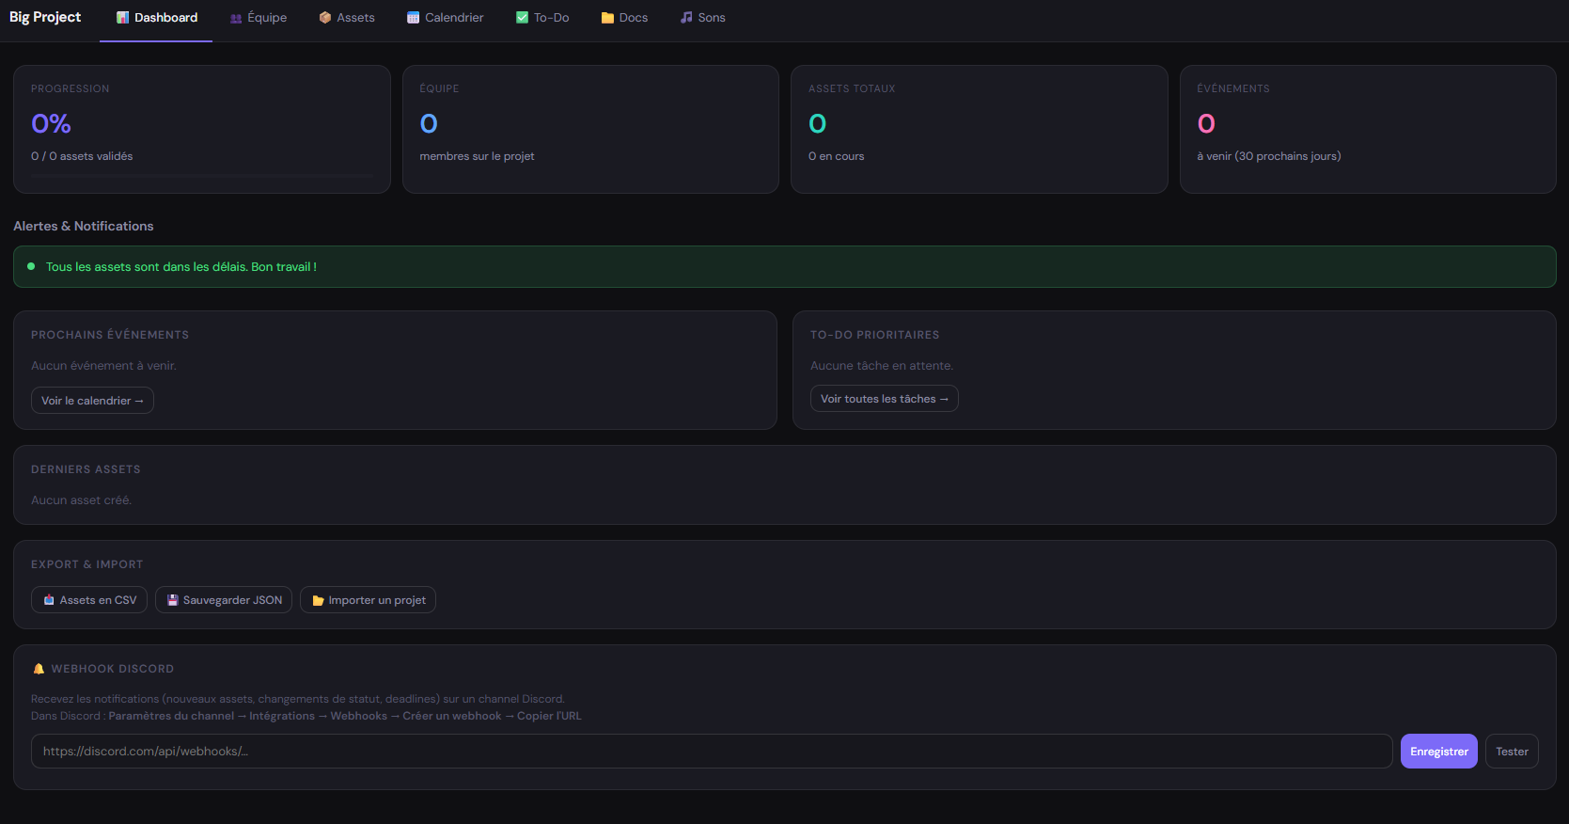Click 'Prochains Événements' heading

(110, 335)
